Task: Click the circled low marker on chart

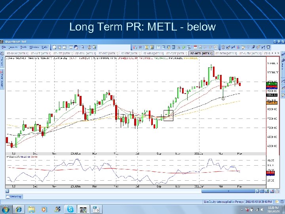Action: coord(223,98)
